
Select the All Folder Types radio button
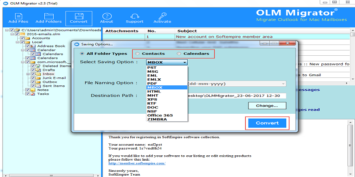[x=82, y=54]
